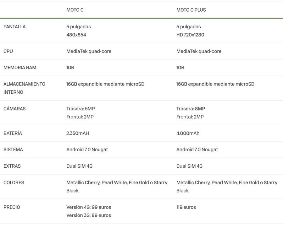Image resolution: width=283 pixels, height=229 pixels.
Task: Select the Versión 4G: 99 euros price
Action: [x=89, y=207]
